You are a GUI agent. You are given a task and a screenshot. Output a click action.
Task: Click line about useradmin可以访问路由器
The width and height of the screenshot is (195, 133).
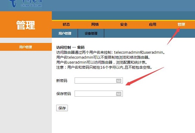102,62
